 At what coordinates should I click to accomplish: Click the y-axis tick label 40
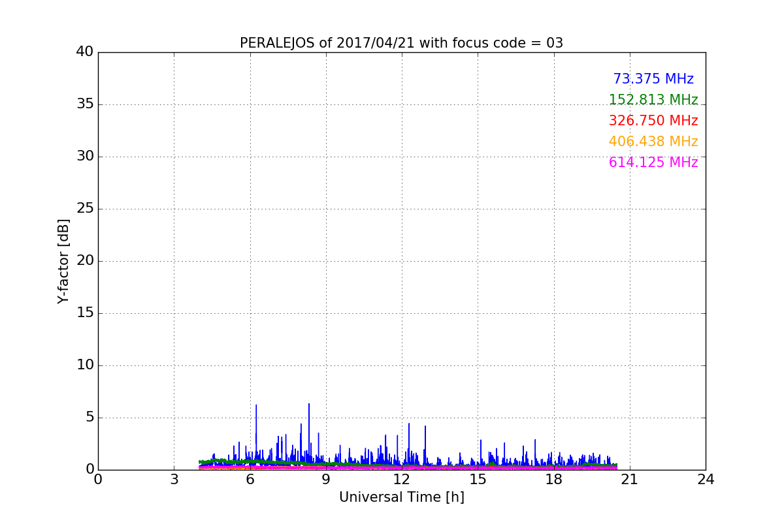tap(85, 52)
